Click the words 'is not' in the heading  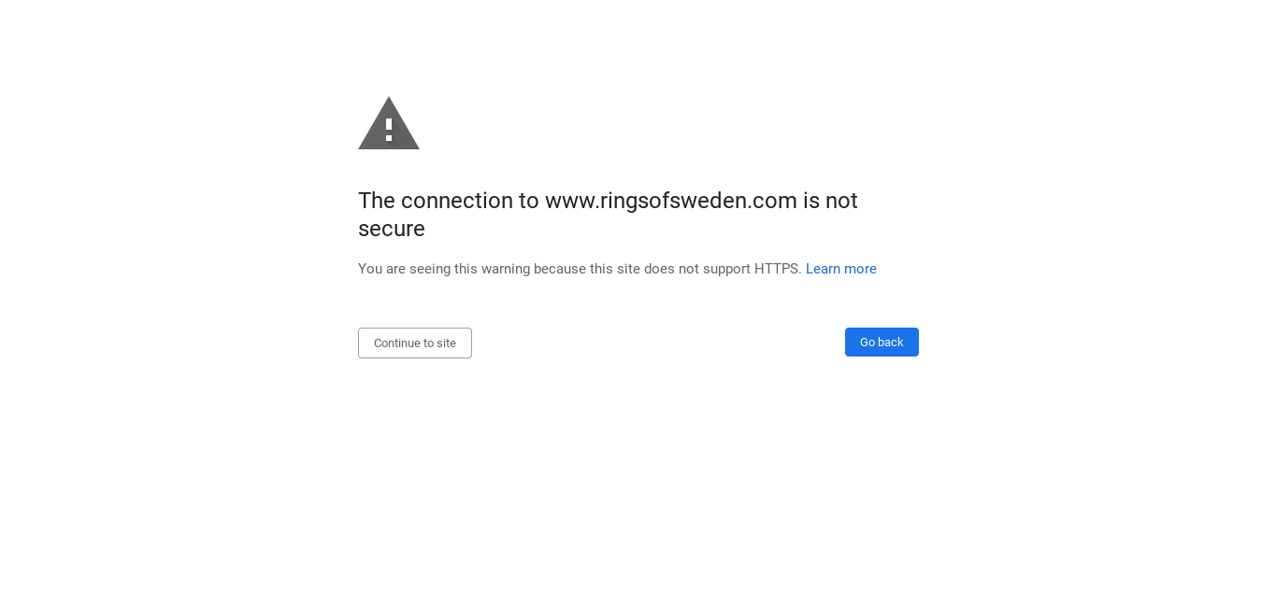point(830,201)
